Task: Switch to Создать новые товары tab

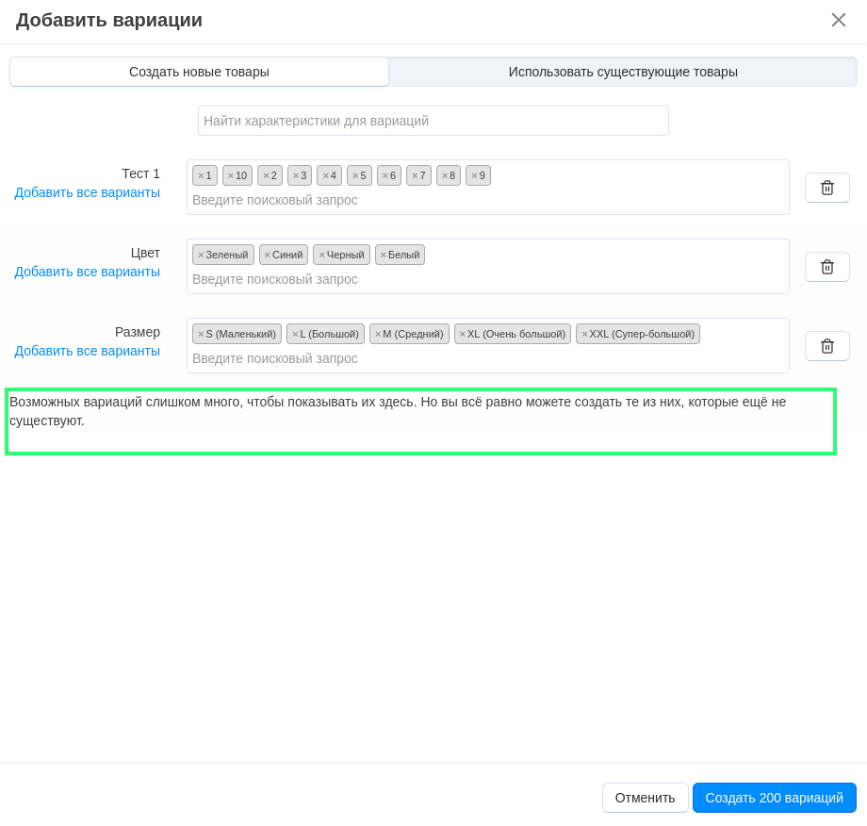Action: (x=199, y=72)
